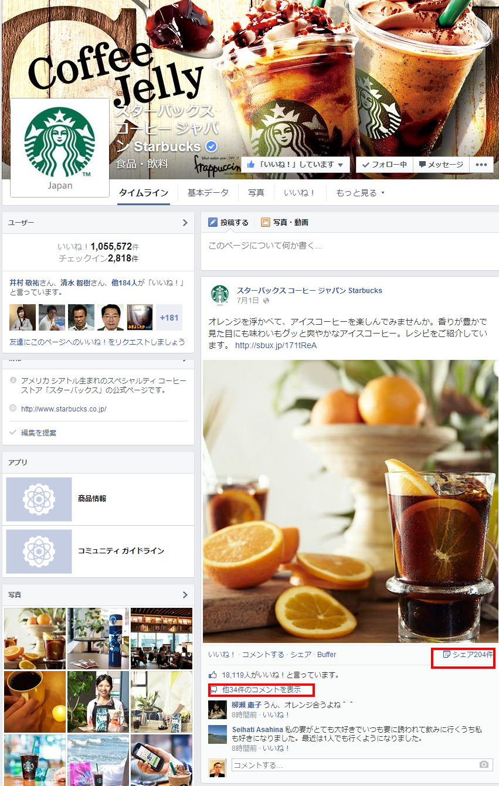499x786 pixels.
Task: Click the post author Starbucks avatar
Action: (x=220, y=295)
